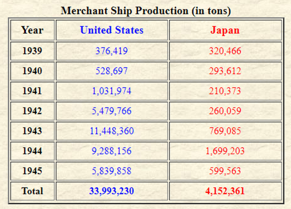Select Japan 1944 value 1,699,203
Viewport: 291px width, 209px height.
tap(225, 151)
